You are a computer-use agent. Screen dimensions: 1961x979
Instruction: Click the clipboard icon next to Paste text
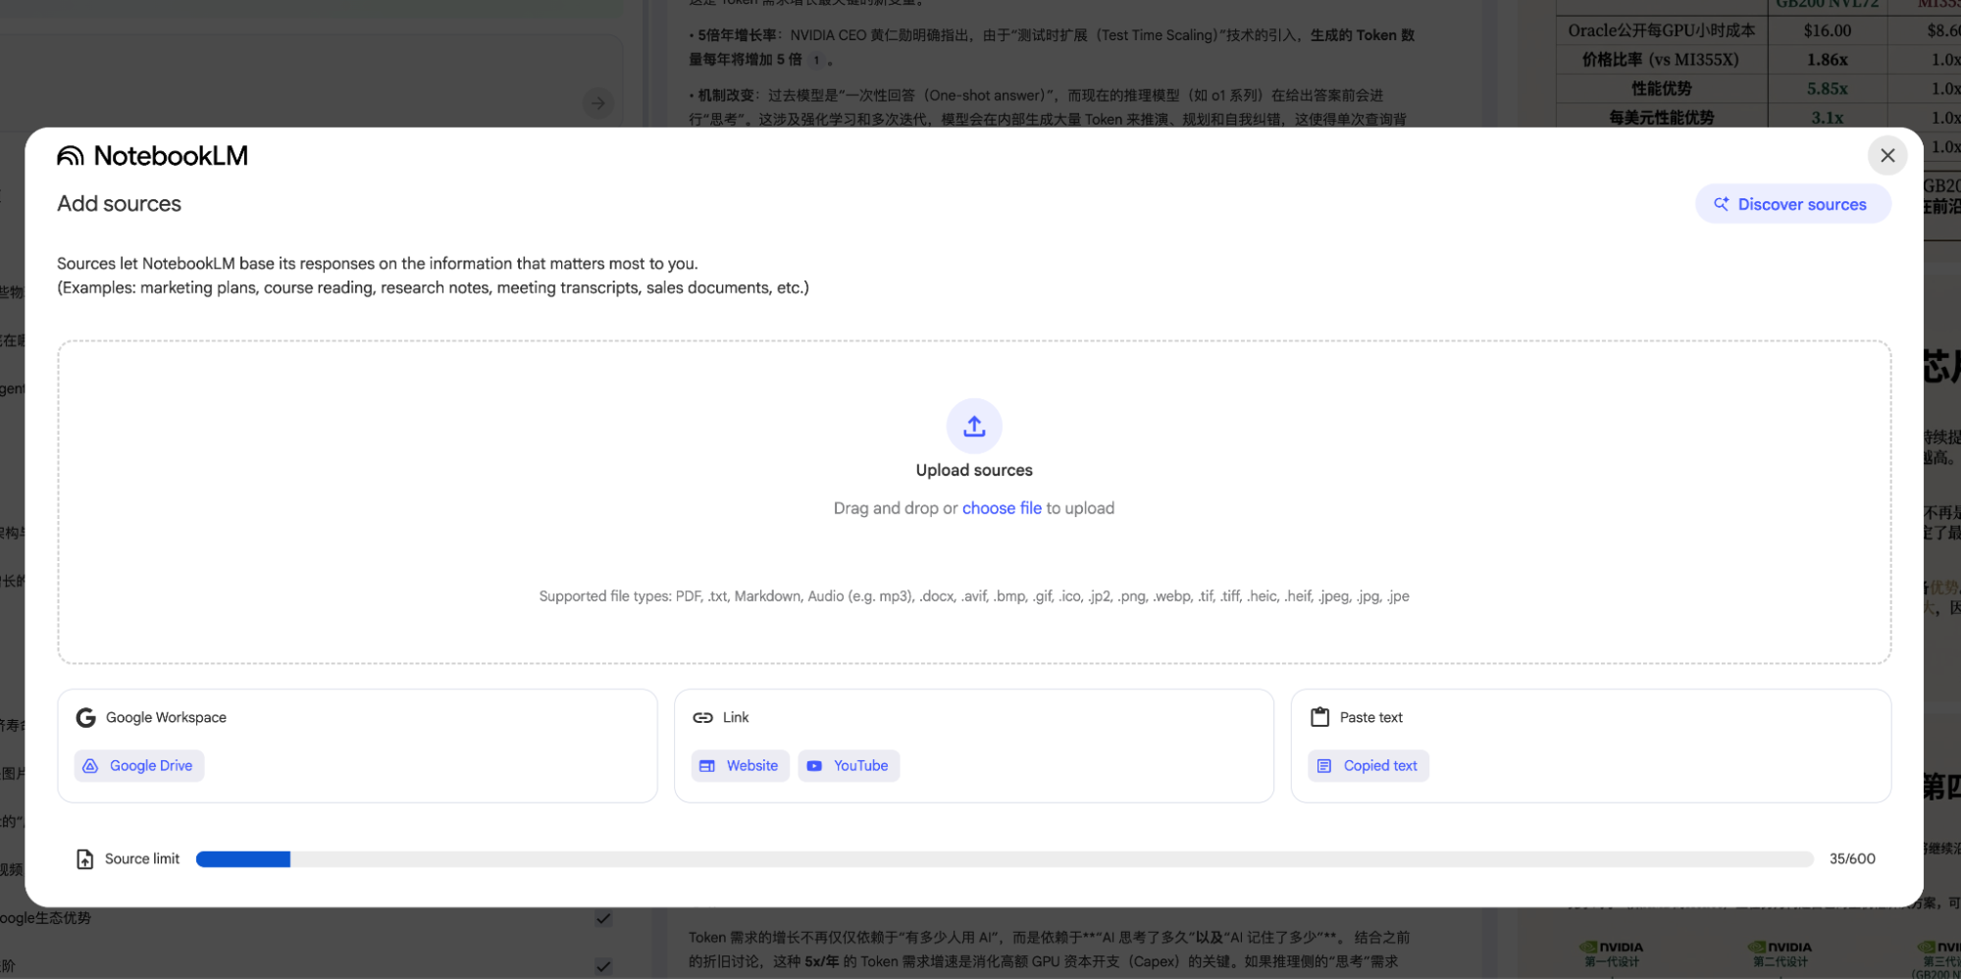click(1319, 717)
